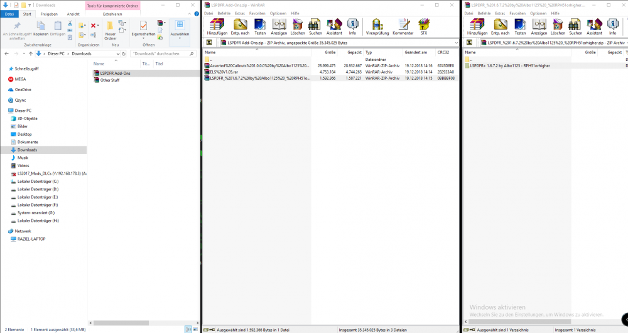Click Info icon in the right WinRAR window
The width and height of the screenshot is (628, 333).
click(x=613, y=26)
